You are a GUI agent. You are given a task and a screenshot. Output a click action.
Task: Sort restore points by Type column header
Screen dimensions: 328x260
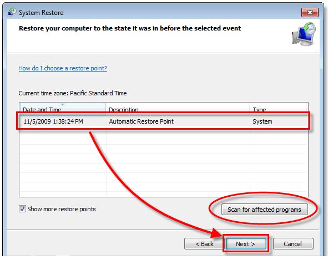coord(279,109)
